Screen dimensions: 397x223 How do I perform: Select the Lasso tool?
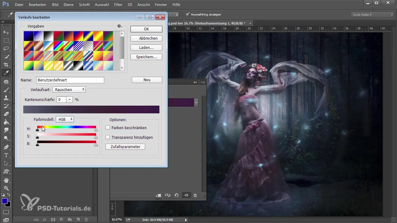(6, 49)
